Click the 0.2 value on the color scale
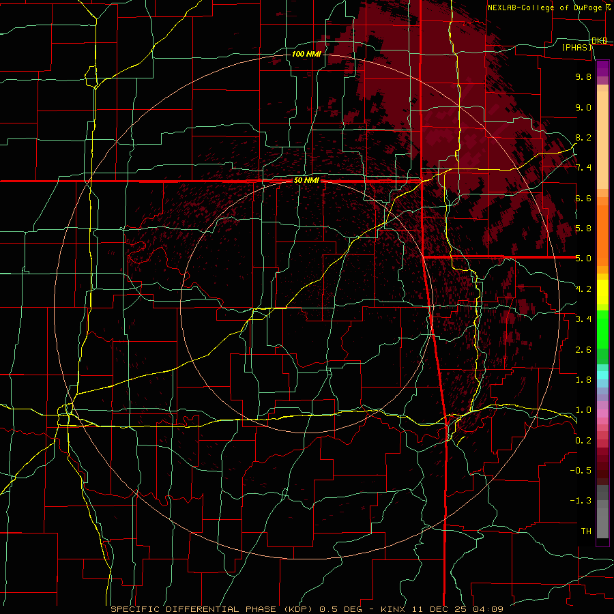 (x=583, y=440)
